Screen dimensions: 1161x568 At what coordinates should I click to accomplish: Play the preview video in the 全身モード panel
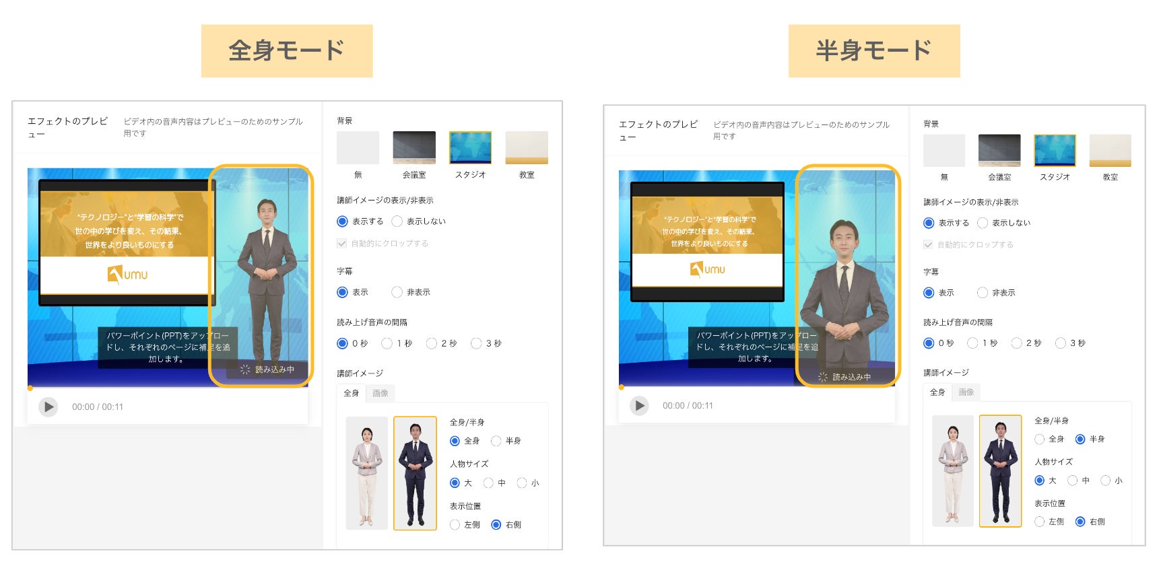[x=48, y=407]
